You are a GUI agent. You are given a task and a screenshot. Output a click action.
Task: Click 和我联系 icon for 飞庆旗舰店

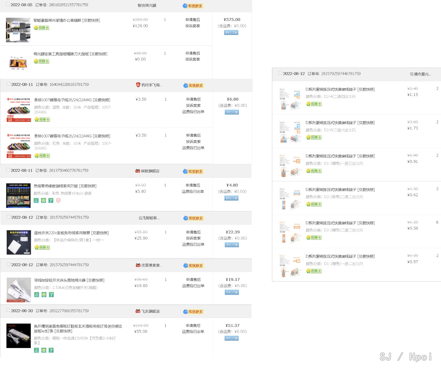click(193, 312)
